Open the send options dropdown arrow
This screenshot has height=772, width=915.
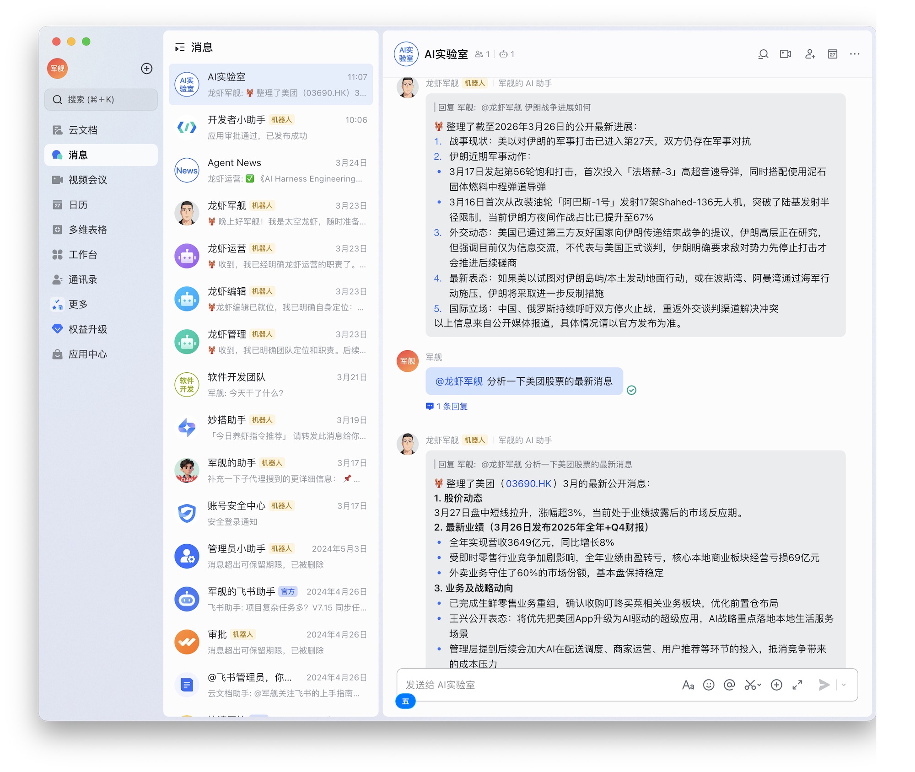coord(844,685)
